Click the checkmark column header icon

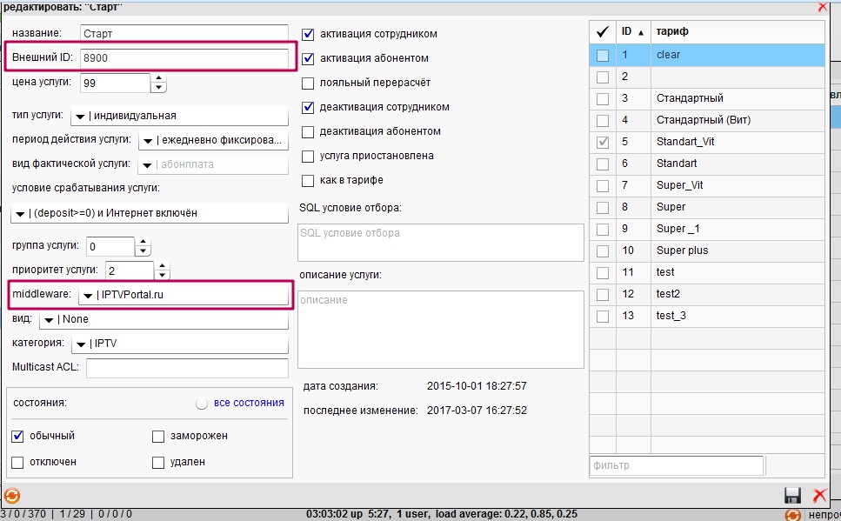pyautogui.click(x=602, y=31)
